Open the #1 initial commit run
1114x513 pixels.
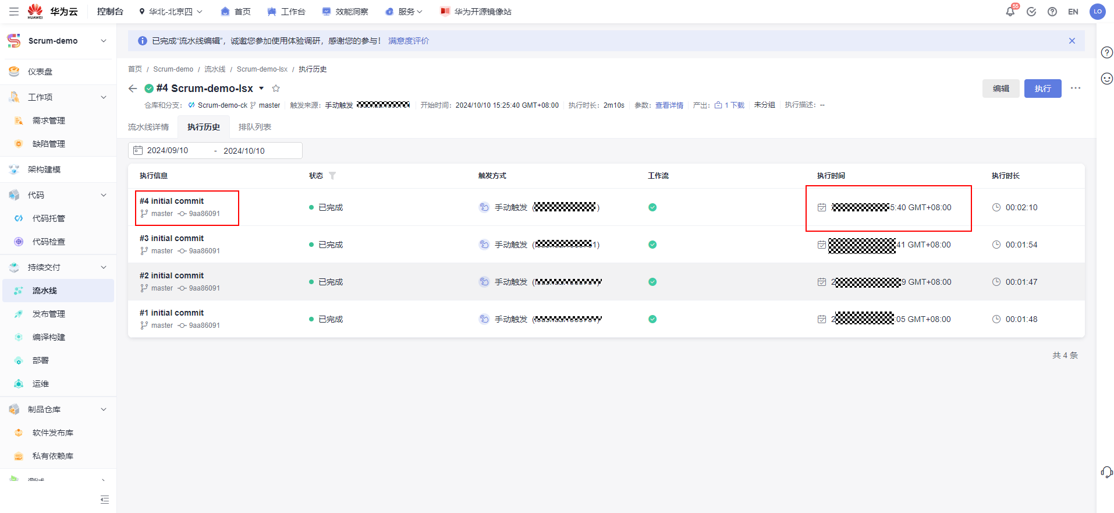(x=172, y=313)
